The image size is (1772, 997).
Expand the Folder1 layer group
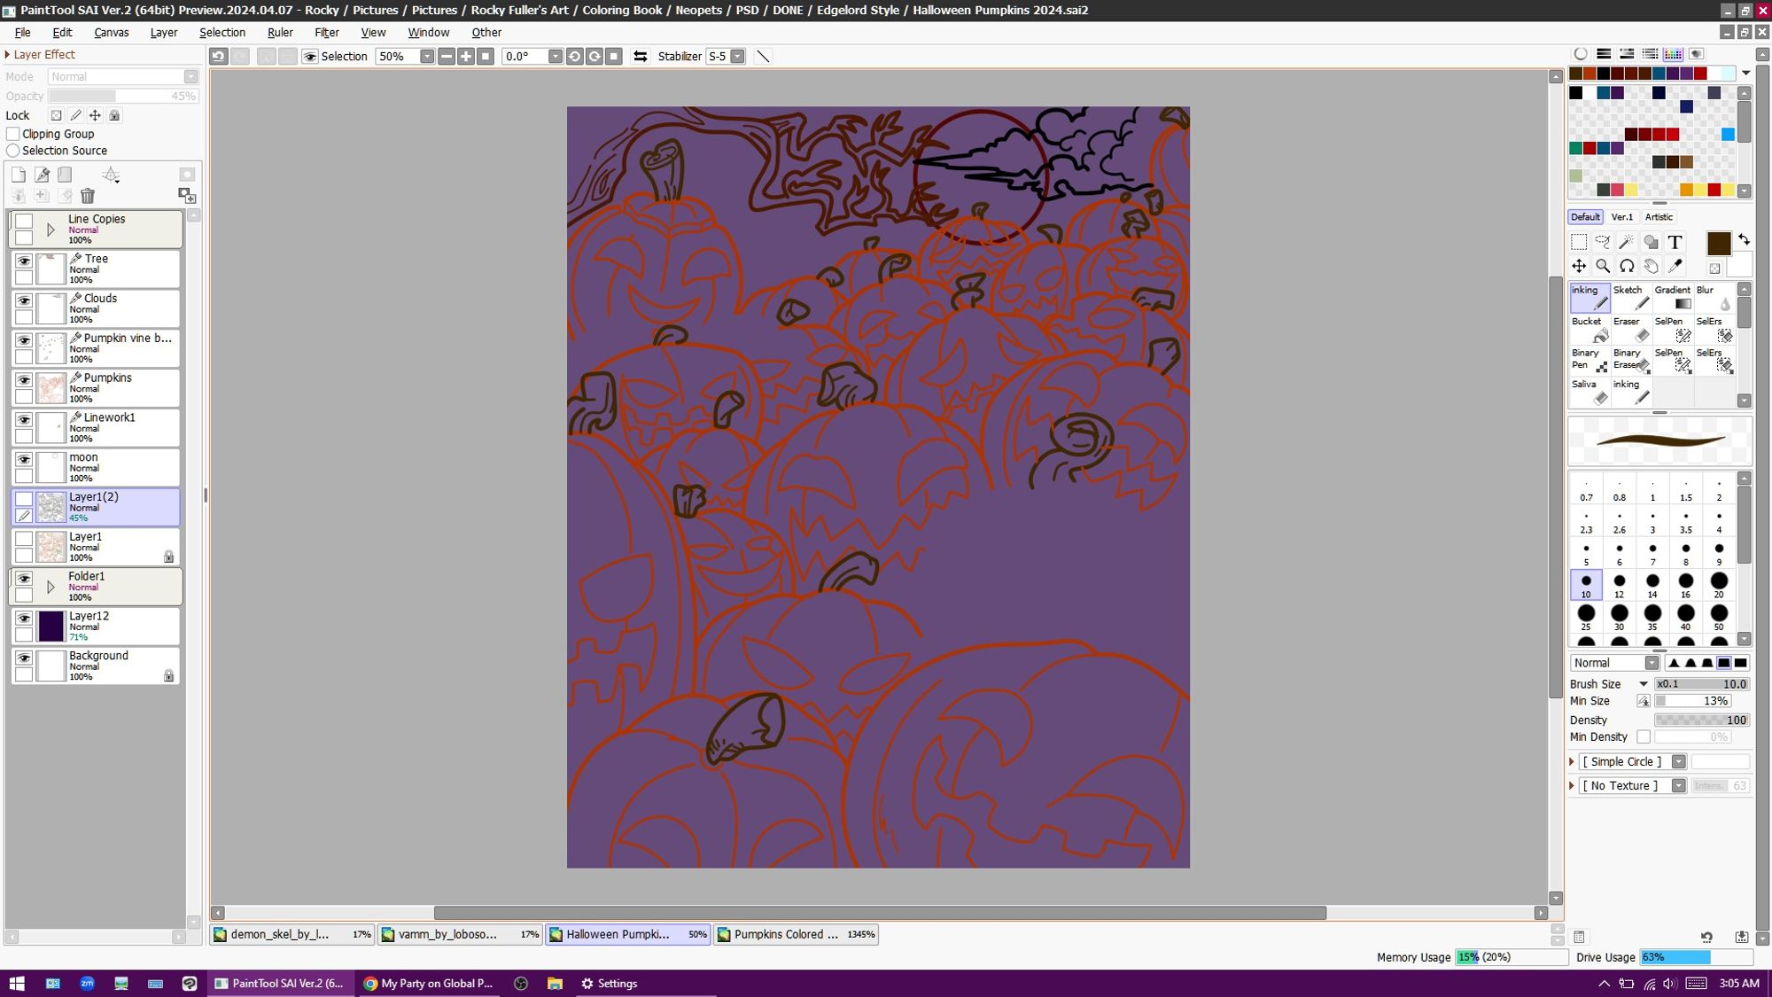click(x=50, y=586)
